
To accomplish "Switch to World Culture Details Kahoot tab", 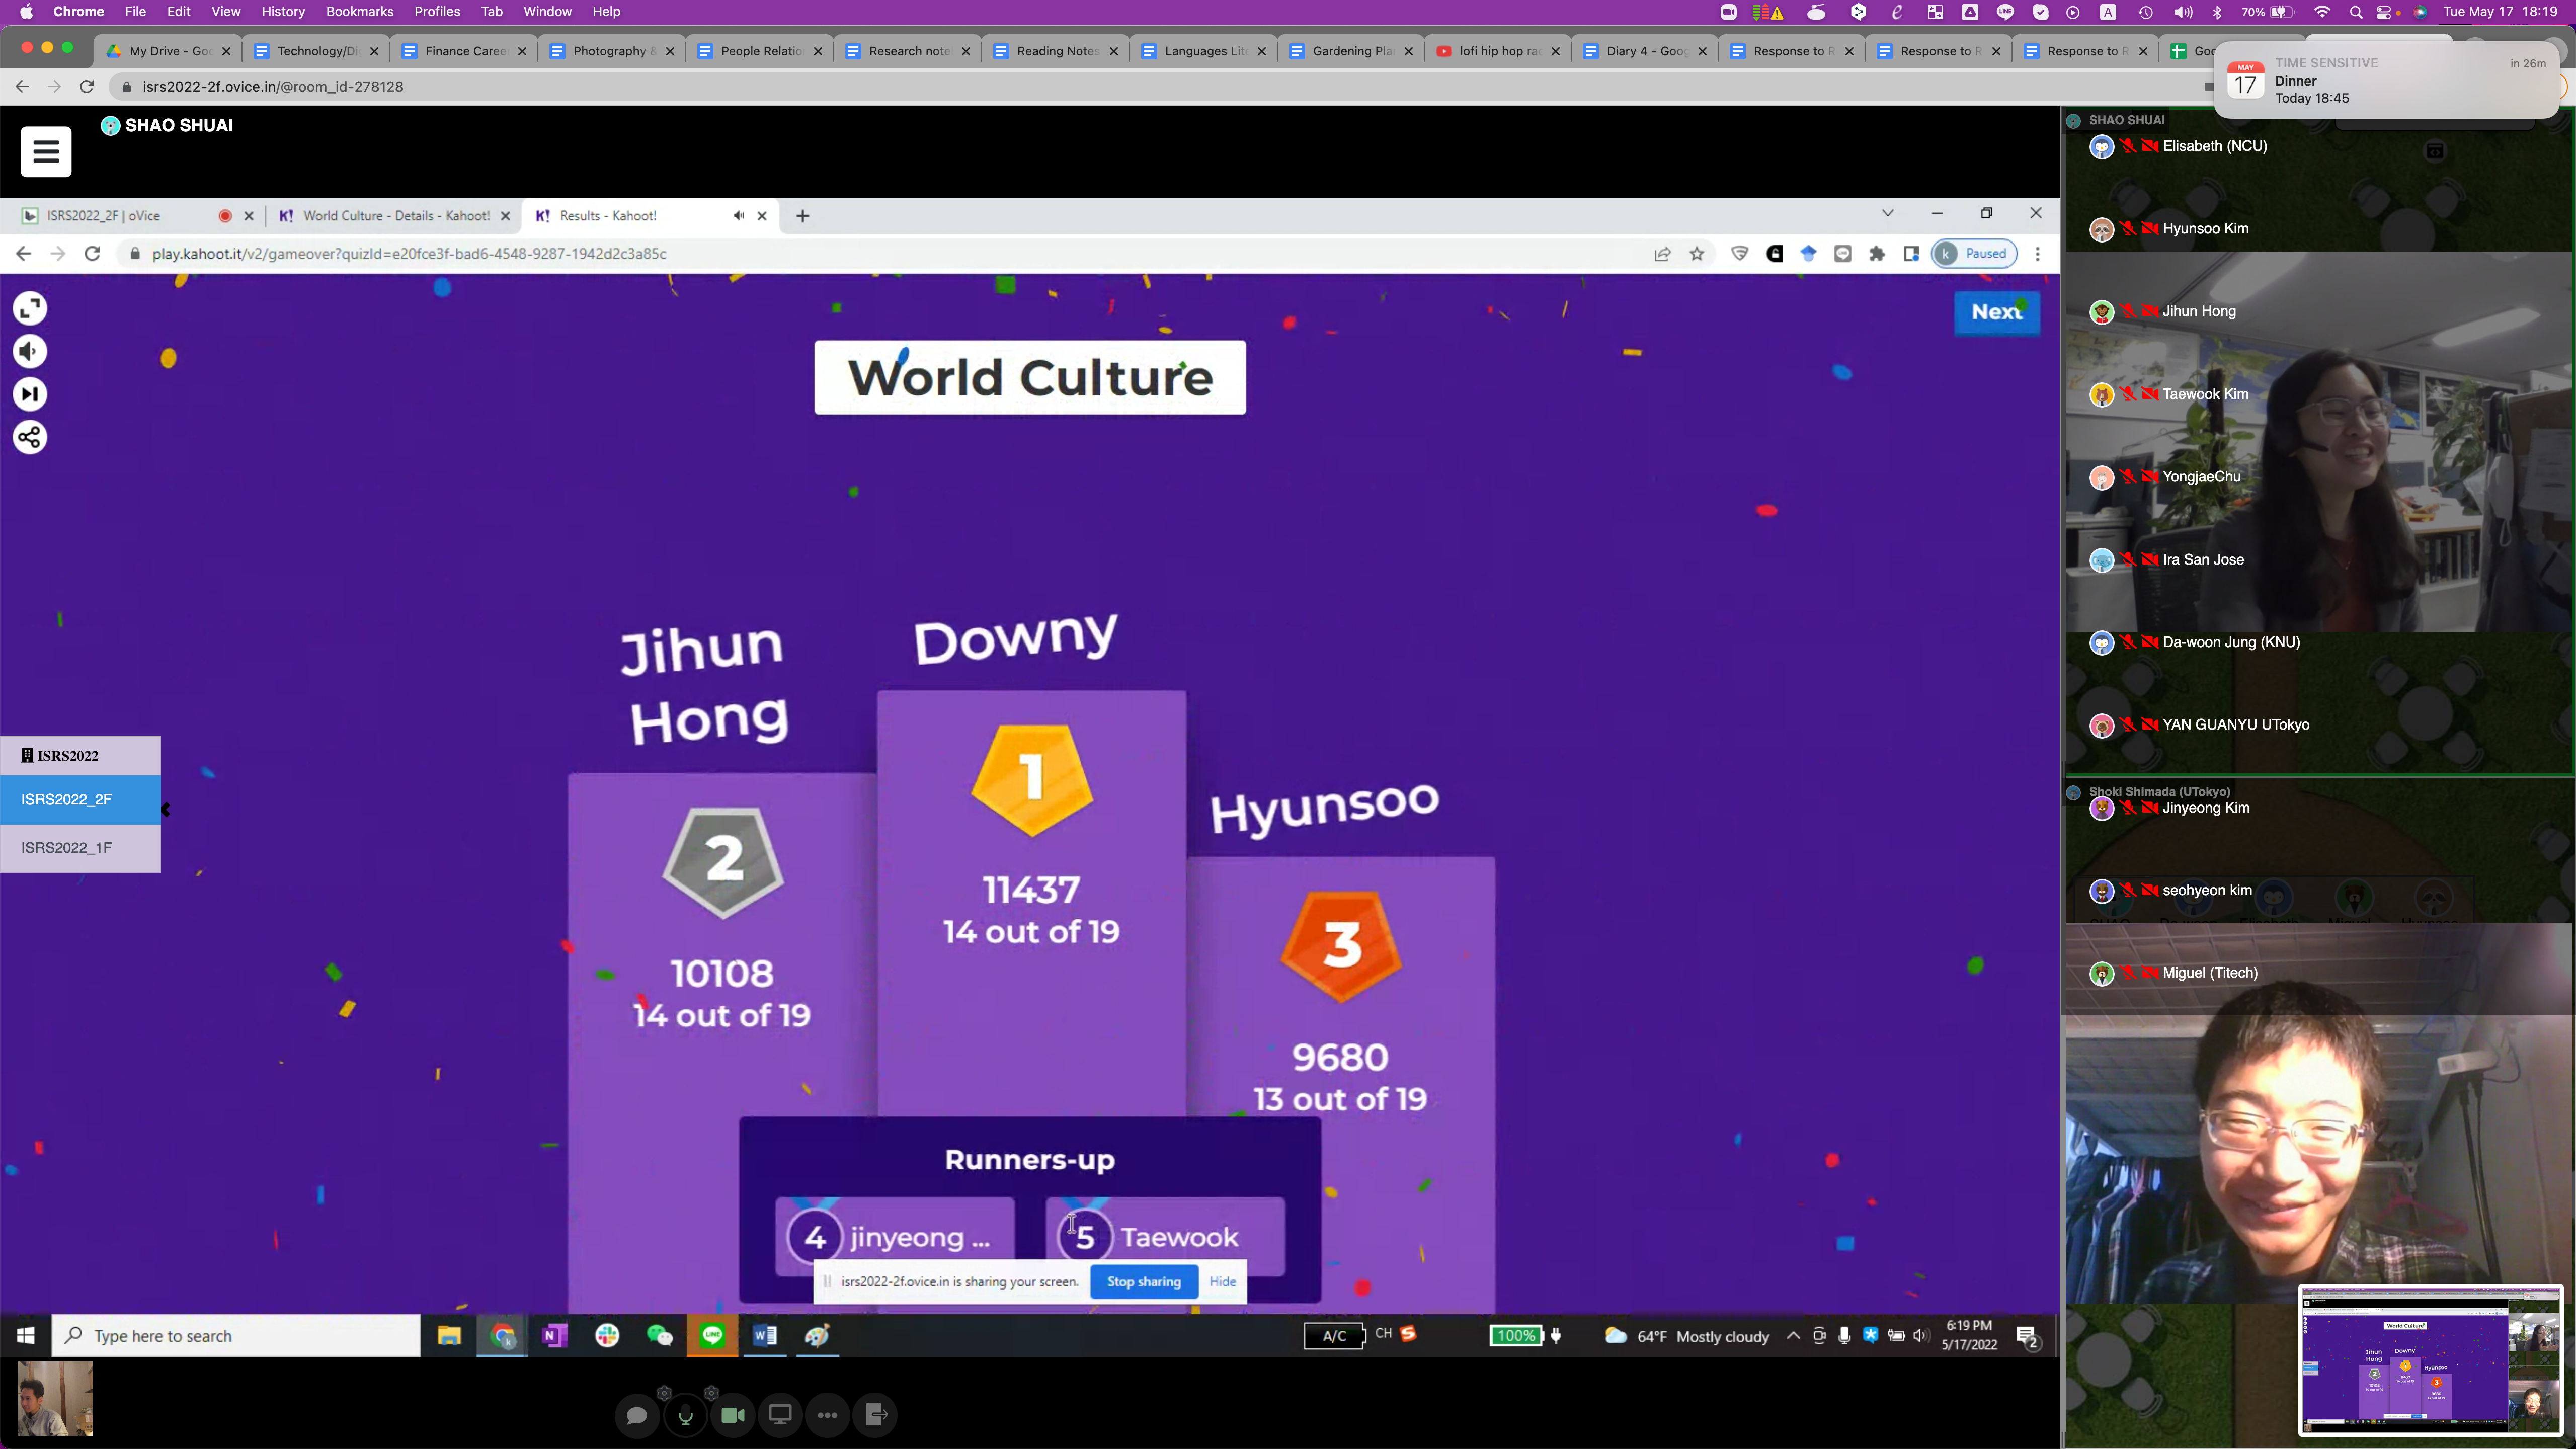I will 396,216.
